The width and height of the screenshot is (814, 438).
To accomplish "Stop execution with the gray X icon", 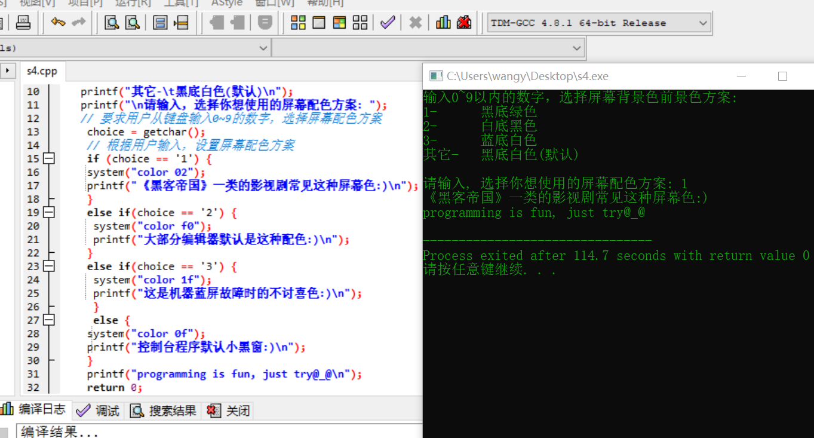I will click(416, 23).
